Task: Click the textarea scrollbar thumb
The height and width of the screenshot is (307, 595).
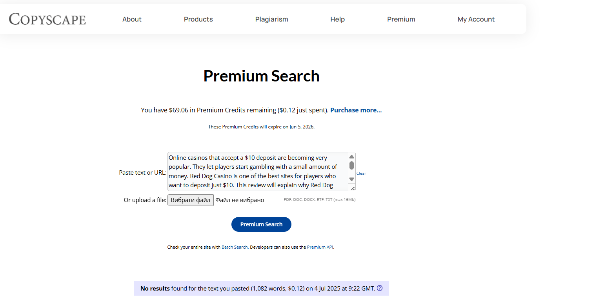Action: pos(351,165)
